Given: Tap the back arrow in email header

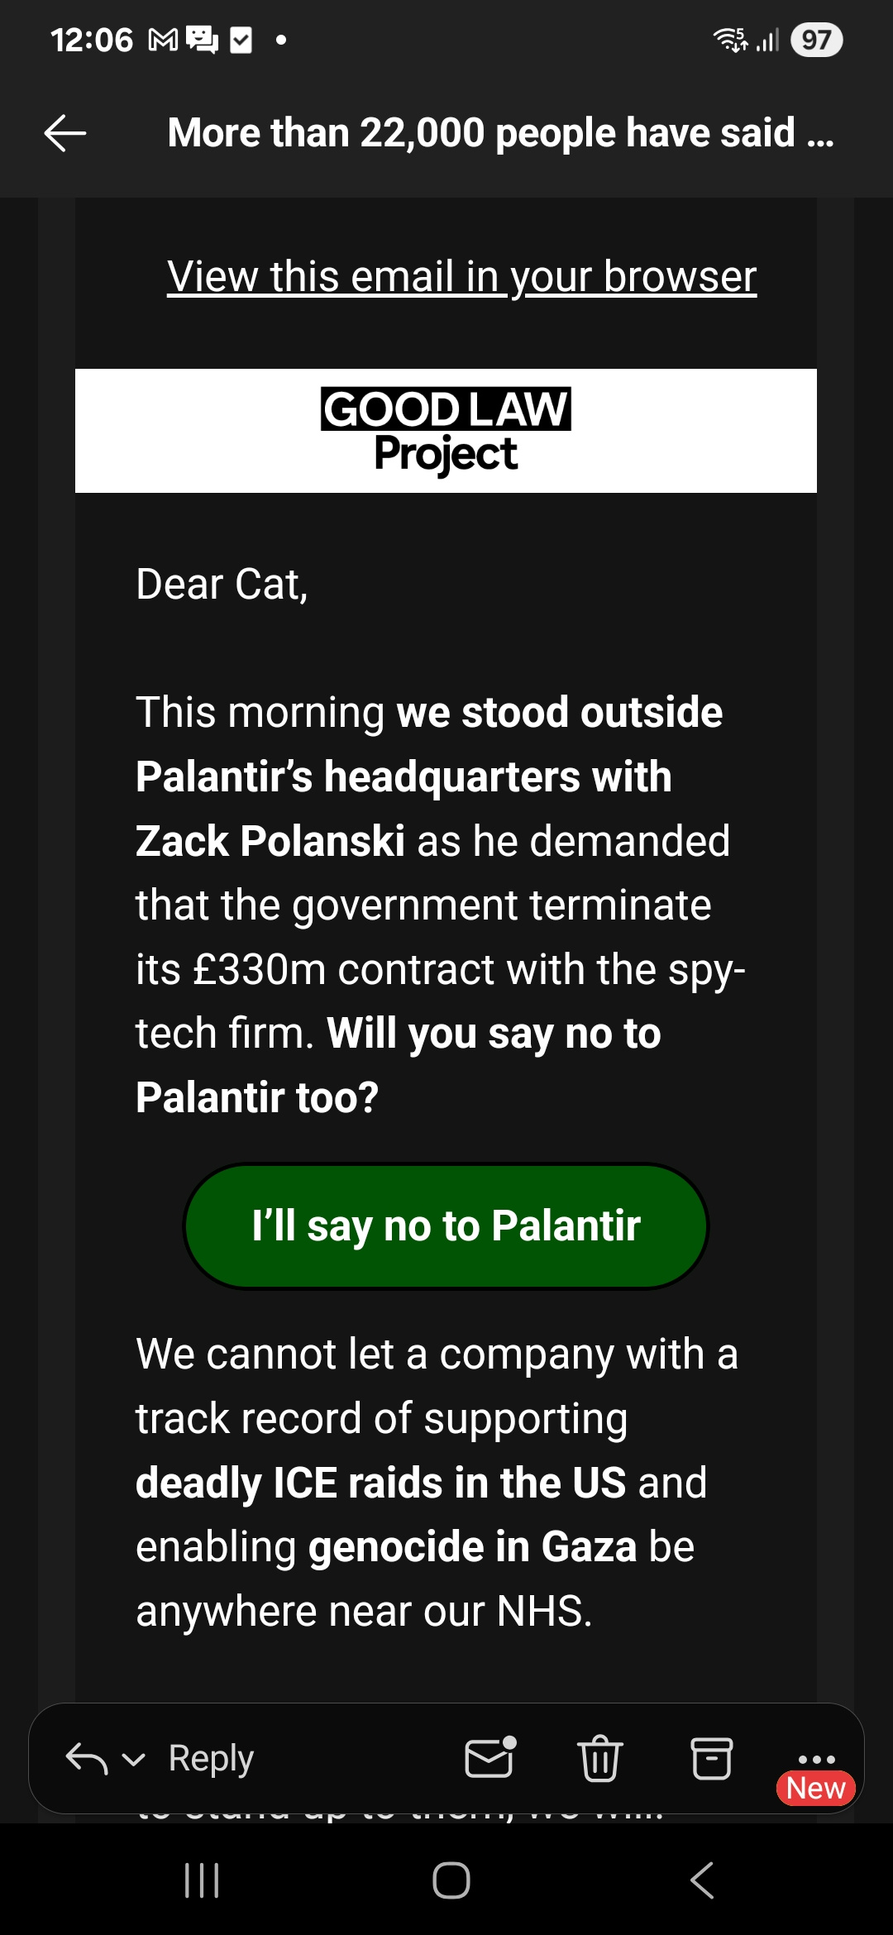Looking at the screenshot, I should tap(65, 133).
